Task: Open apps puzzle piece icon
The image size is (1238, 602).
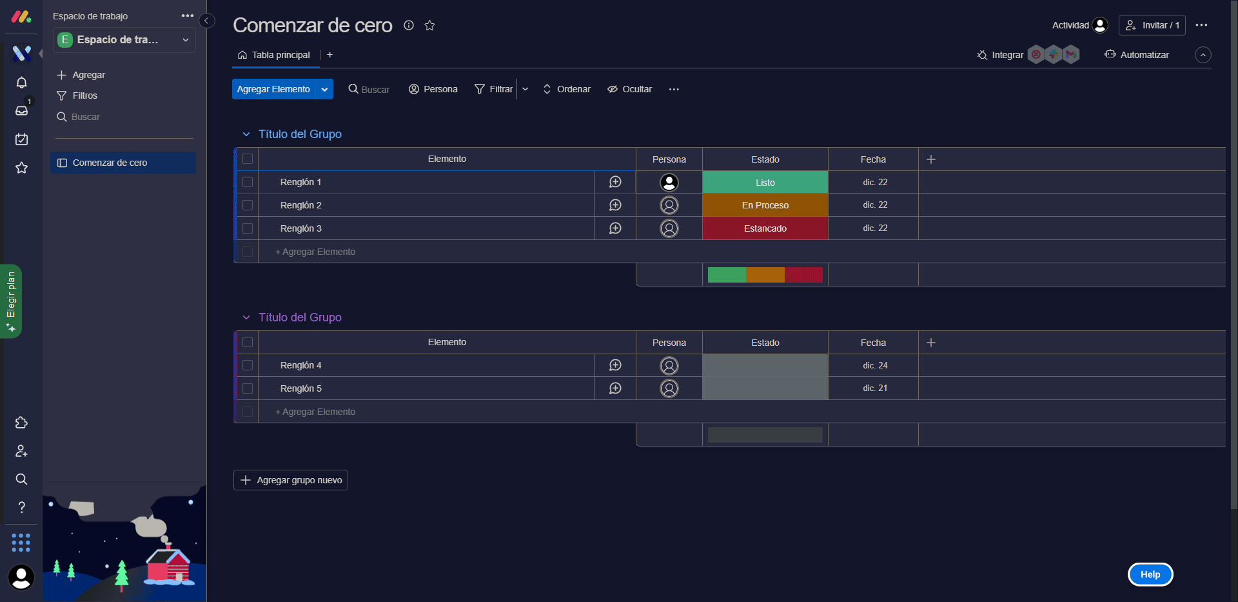Action: coord(21,423)
